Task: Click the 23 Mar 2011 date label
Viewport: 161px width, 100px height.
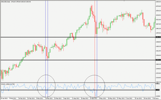Action: pos(58,98)
